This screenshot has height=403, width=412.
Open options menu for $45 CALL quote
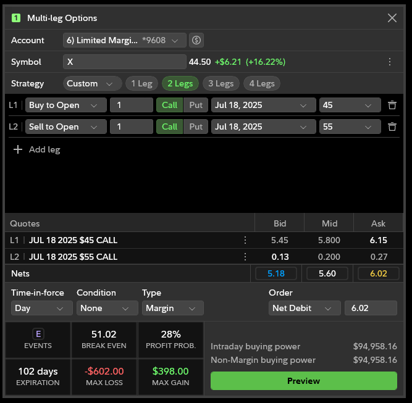tap(245, 240)
